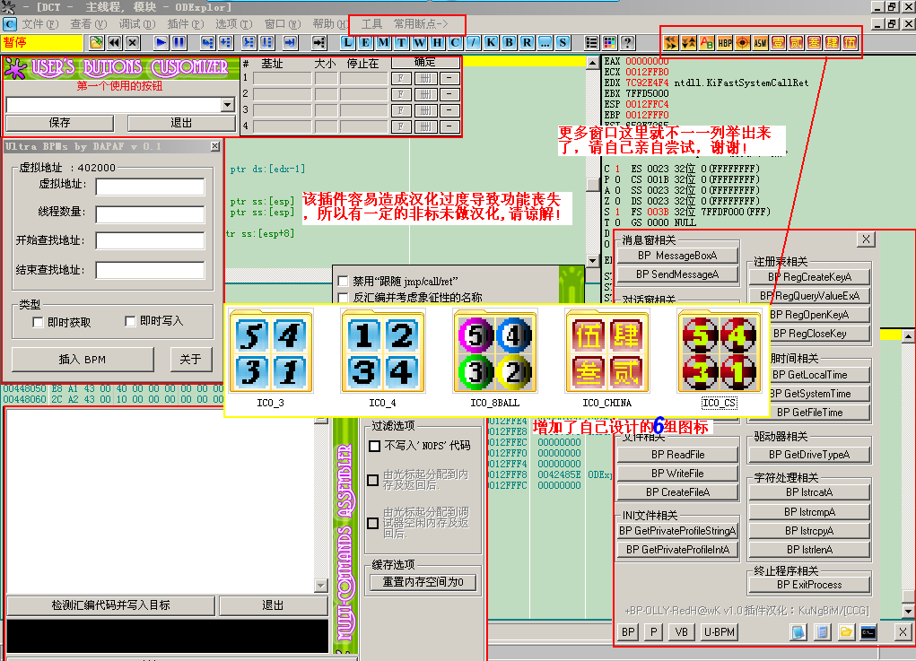The image size is (916, 661).
Task: Click registers pane scrollbar up arrow
Action: (x=592, y=63)
